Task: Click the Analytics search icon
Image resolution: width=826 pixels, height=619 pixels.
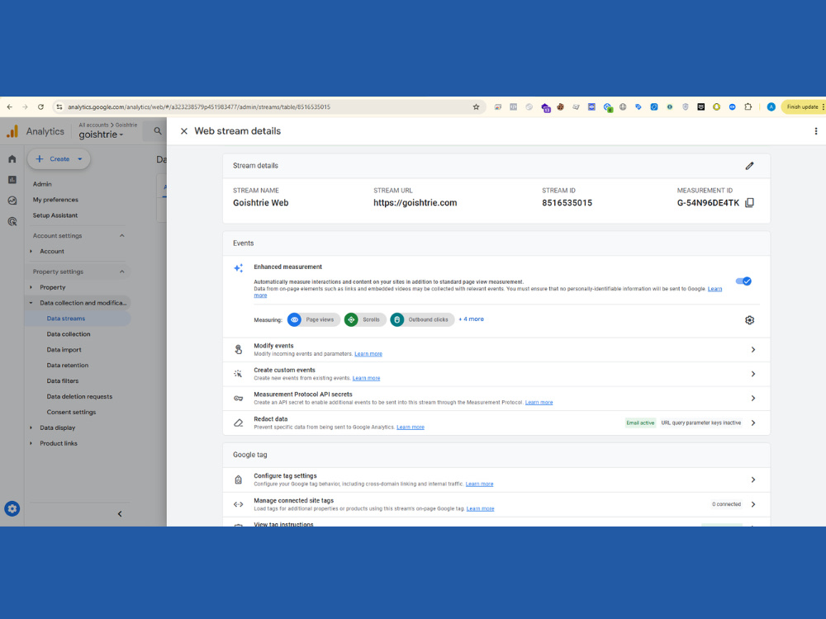Action: click(158, 131)
